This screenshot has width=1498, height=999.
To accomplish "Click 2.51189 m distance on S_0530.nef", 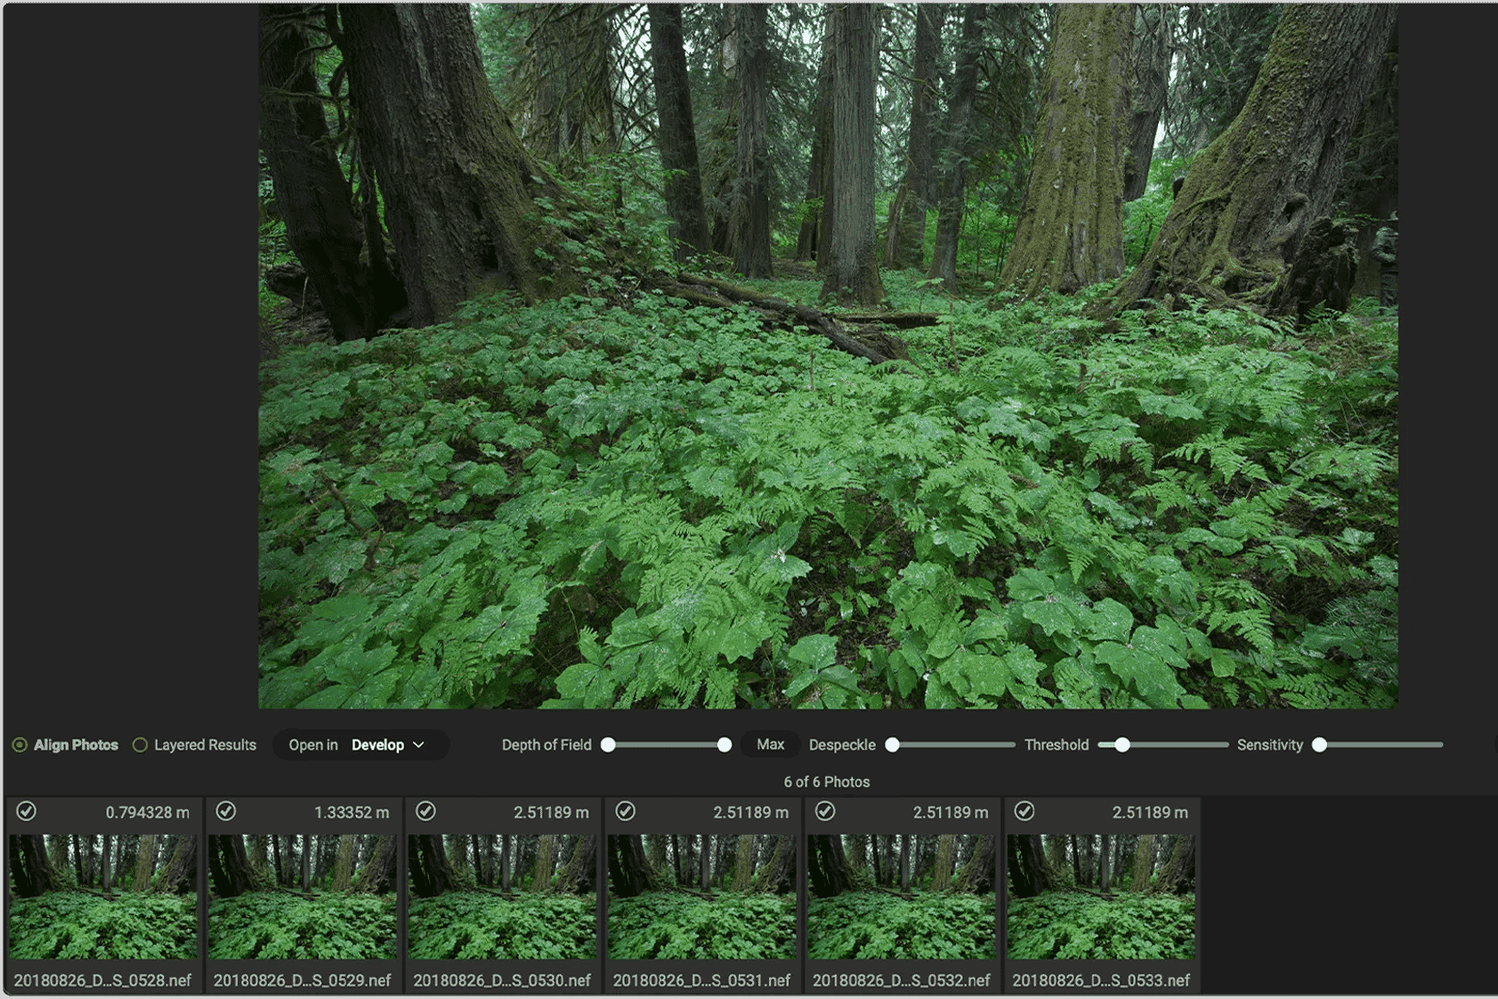I will pyautogui.click(x=551, y=813).
